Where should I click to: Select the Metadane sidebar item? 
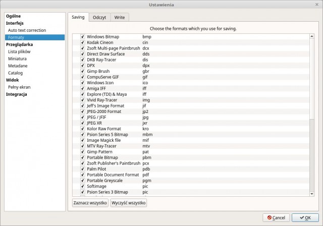pos(18,66)
